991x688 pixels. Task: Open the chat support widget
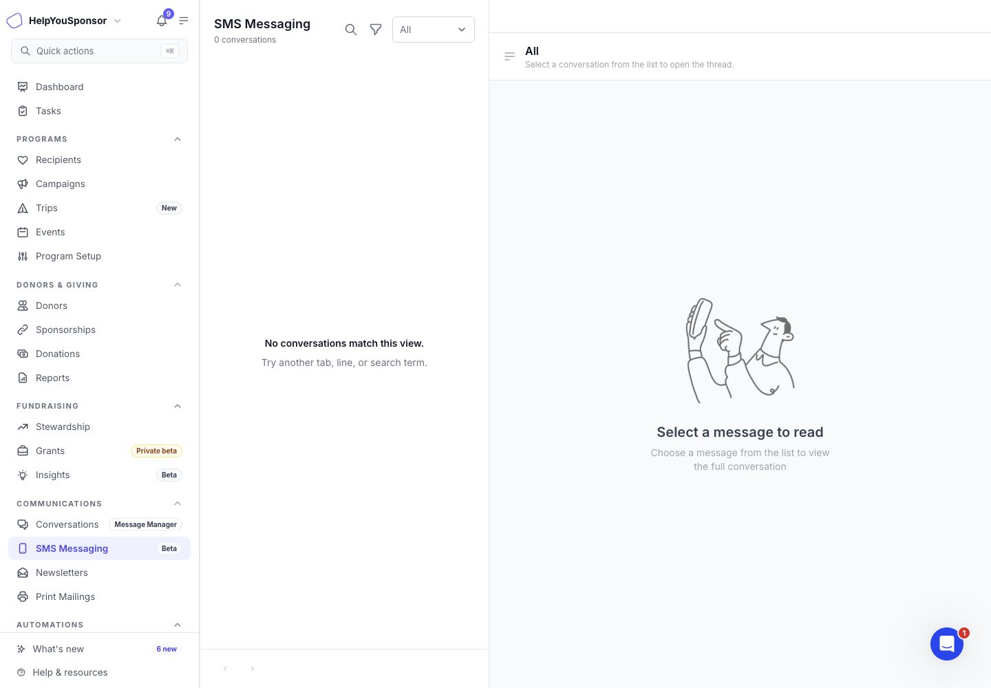tap(947, 644)
